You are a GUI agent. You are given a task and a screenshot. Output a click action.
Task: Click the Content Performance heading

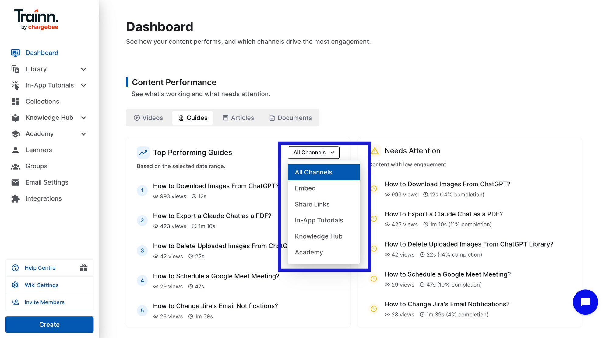coord(174,82)
